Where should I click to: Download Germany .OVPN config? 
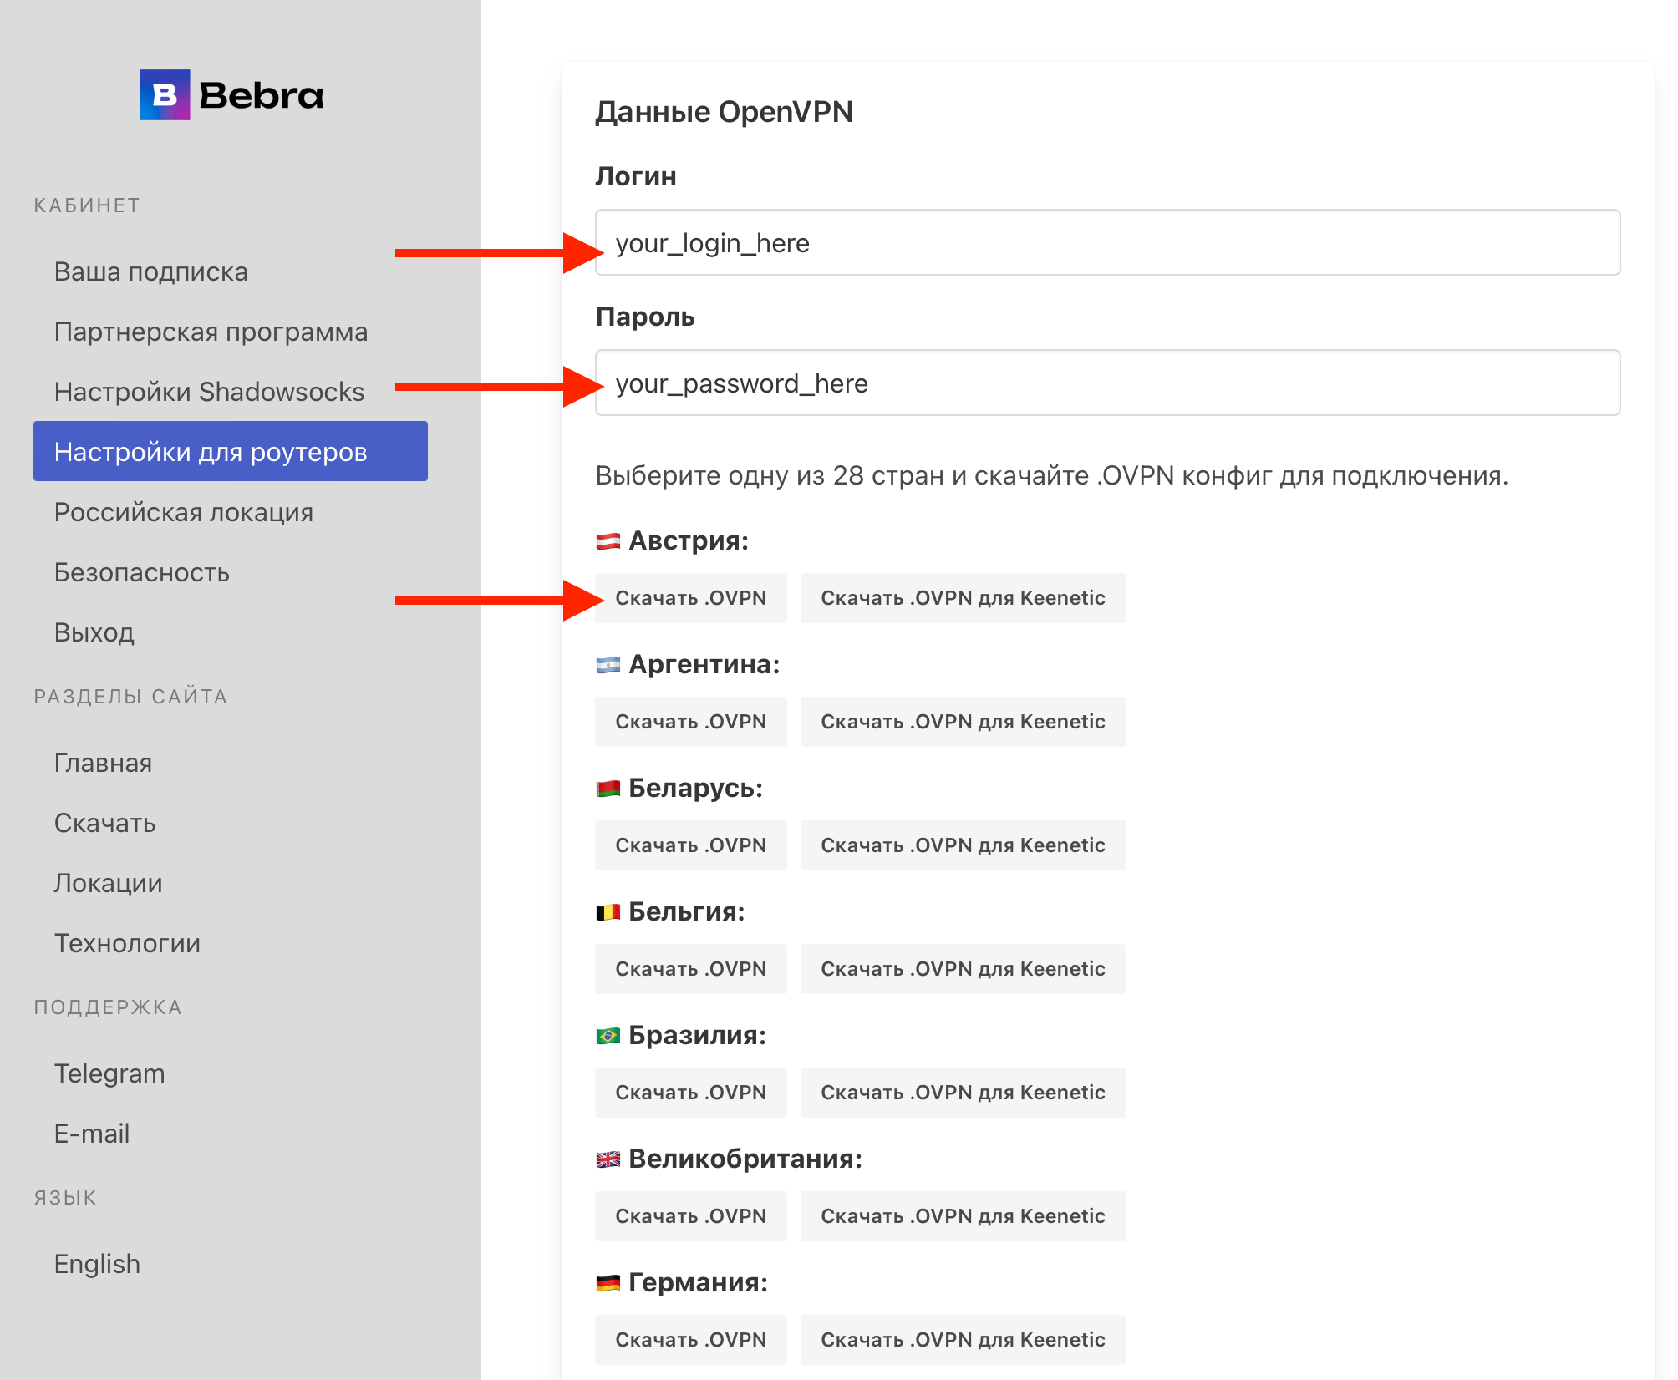[690, 1340]
